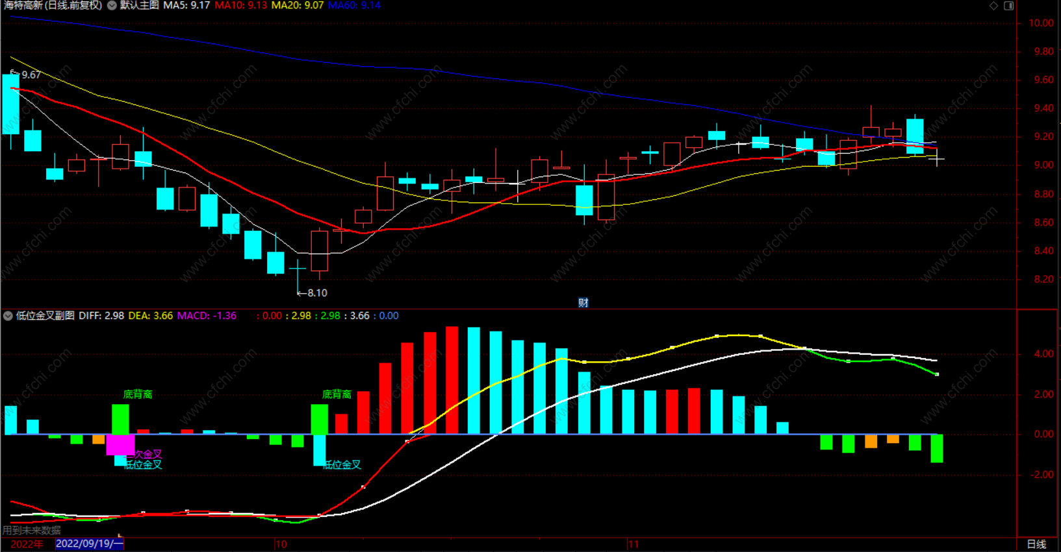Click the 2022/09/19/一 date label
This screenshot has height=552, width=1061.
click(89, 544)
